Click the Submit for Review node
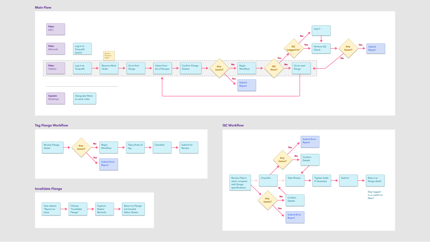 click(189, 147)
